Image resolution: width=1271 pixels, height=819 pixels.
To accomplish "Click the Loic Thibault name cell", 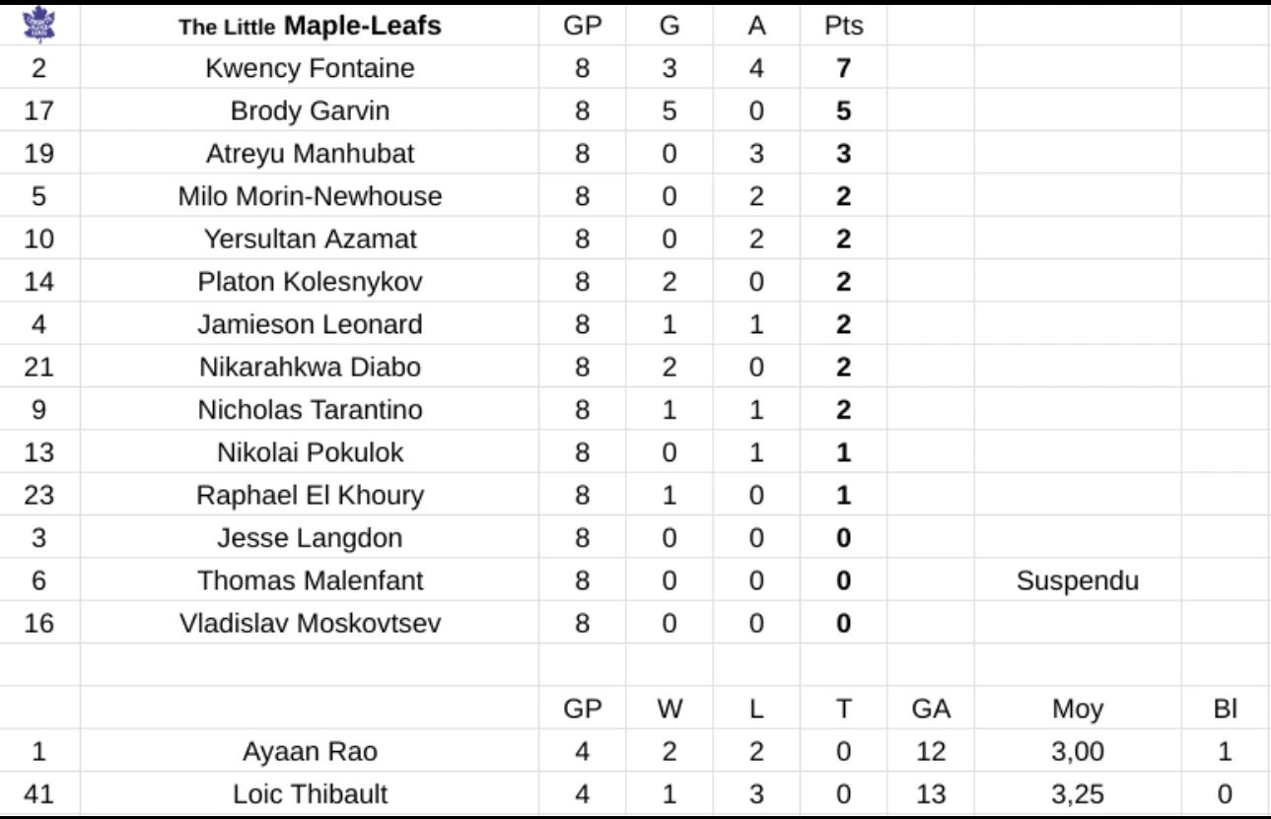I will point(310,793).
